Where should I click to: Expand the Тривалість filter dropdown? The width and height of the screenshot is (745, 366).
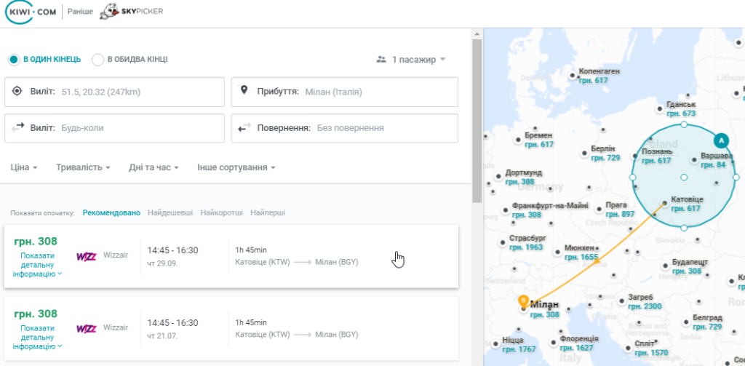[x=83, y=167]
